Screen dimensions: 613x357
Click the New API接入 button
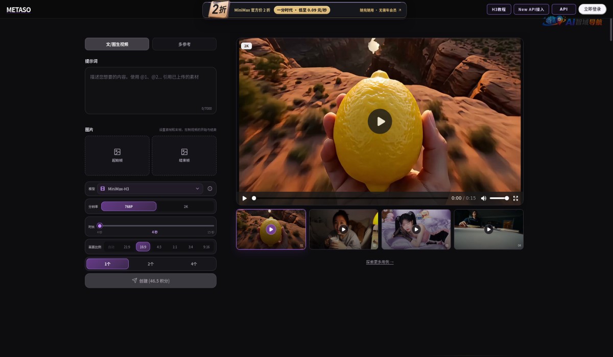point(532,9)
